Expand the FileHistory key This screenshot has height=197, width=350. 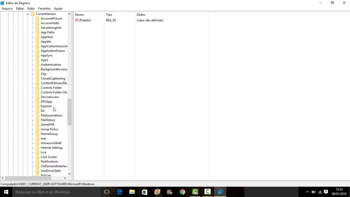point(33,120)
